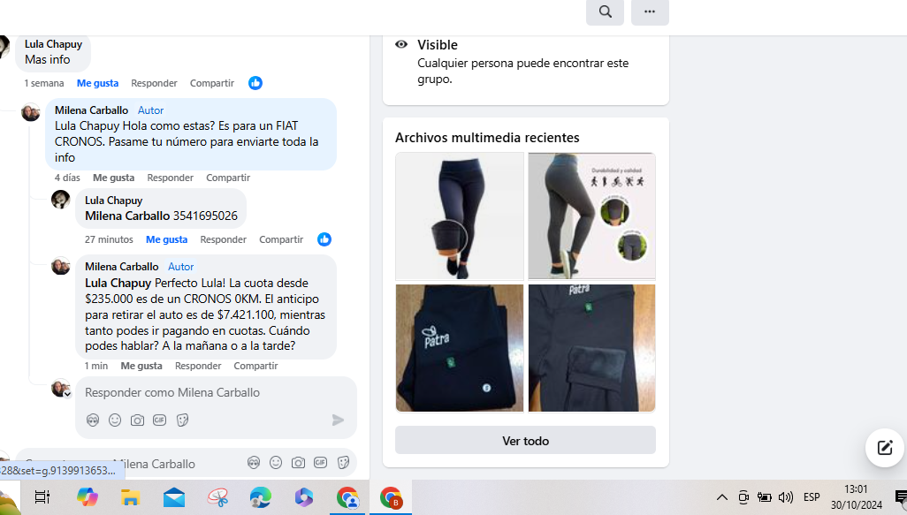Send the reply with arrow icon
Image resolution: width=907 pixels, height=515 pixels.
click(338, 420)
